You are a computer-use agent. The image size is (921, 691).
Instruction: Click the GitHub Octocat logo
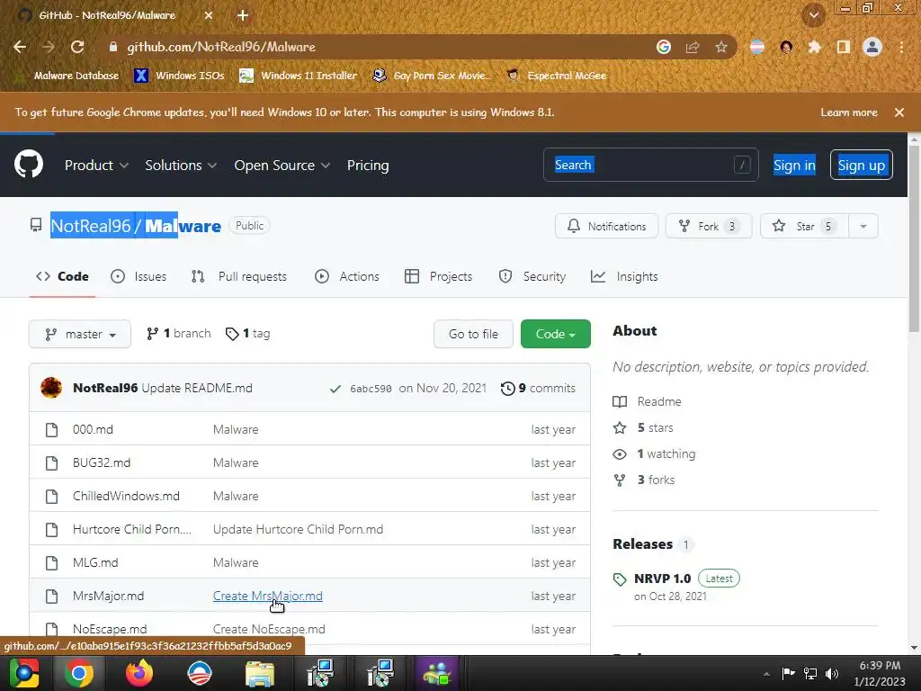point(29,164)
